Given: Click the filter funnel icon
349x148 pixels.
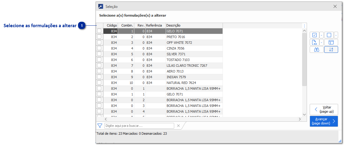Looking at the screenshot, I should point(100,126).
